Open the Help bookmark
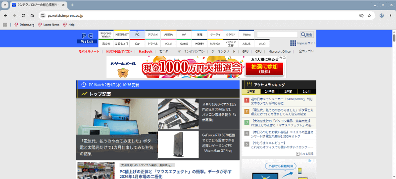396x179 pixels. click(69, 25)
